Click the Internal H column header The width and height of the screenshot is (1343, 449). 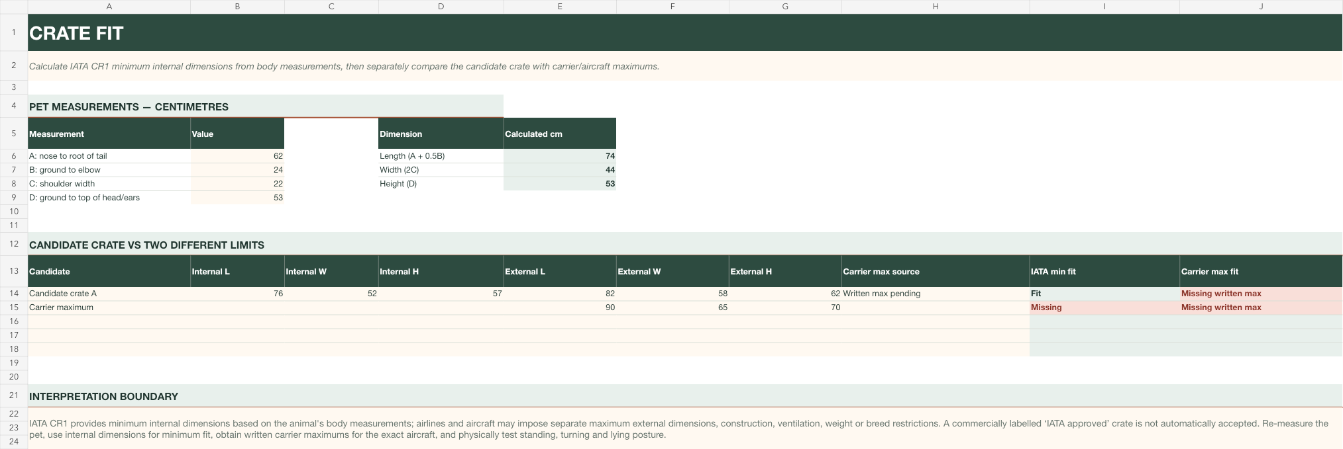coord(441,271)
